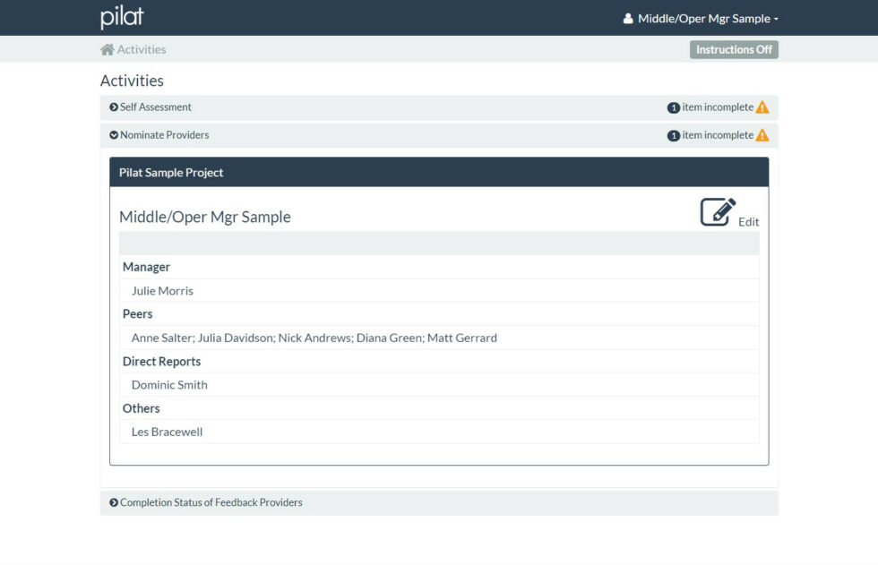This screenshot has height=565, width=878.
Task: Click Self Assessment incomplete count badge
Action: (674, 107)
